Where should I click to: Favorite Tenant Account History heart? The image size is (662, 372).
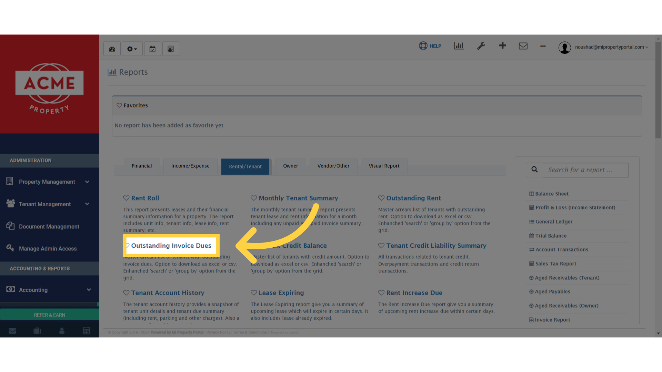pos(126,293)
